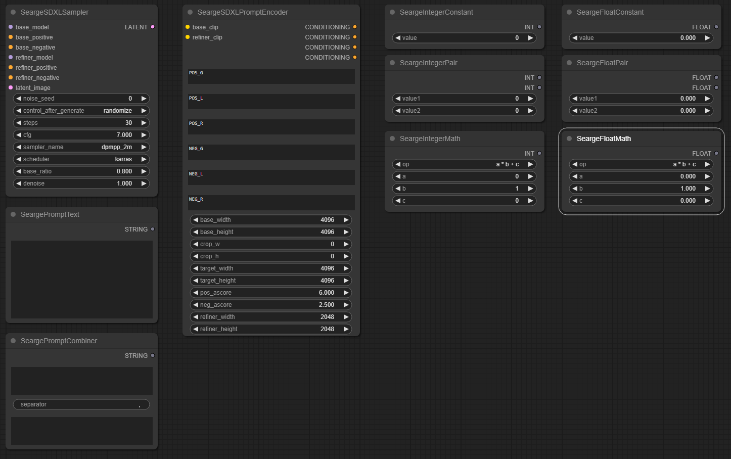Open the scheduler dropdown set to karras
Screen dimensions: 731x459
(x=81, y=159)
